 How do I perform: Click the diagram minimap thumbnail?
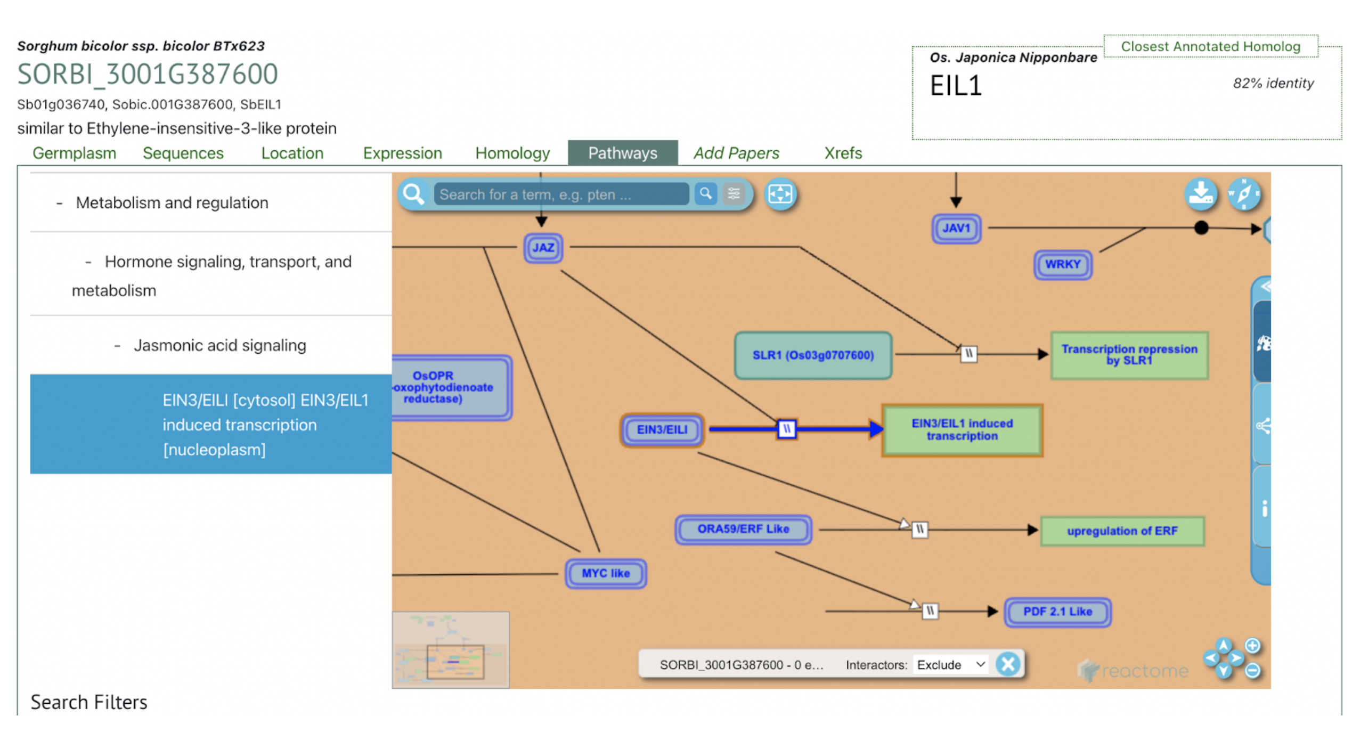pyautogui.click(x=450, y=650)
